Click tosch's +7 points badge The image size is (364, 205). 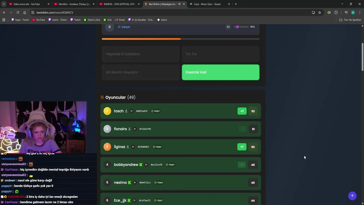242,111
